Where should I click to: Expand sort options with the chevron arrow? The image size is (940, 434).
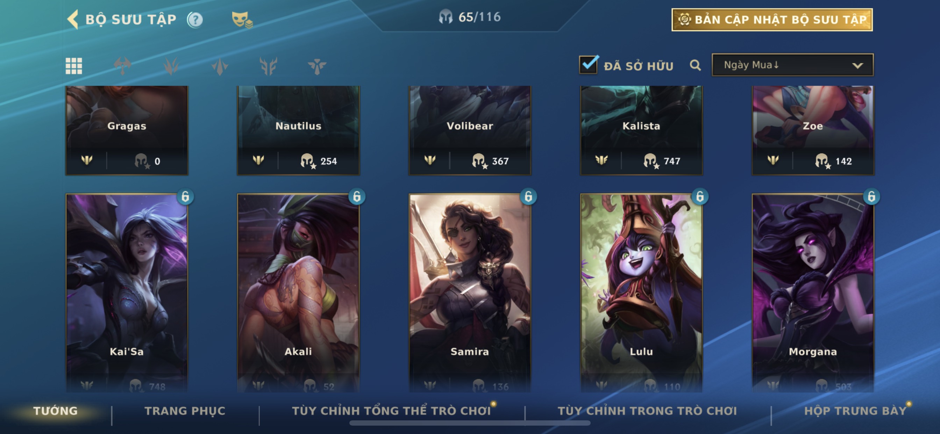(x=857, y=66)
